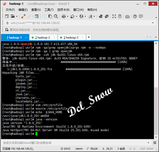Click the terminal vertical scrollbar thumb
Screen dimensions: 159x152
(156, 111)
